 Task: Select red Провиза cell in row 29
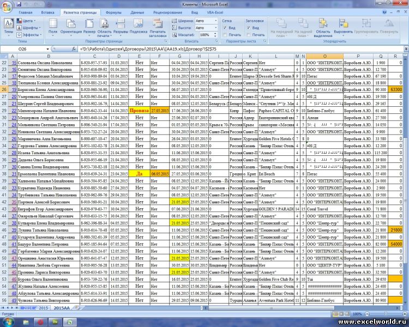point(139,111)
